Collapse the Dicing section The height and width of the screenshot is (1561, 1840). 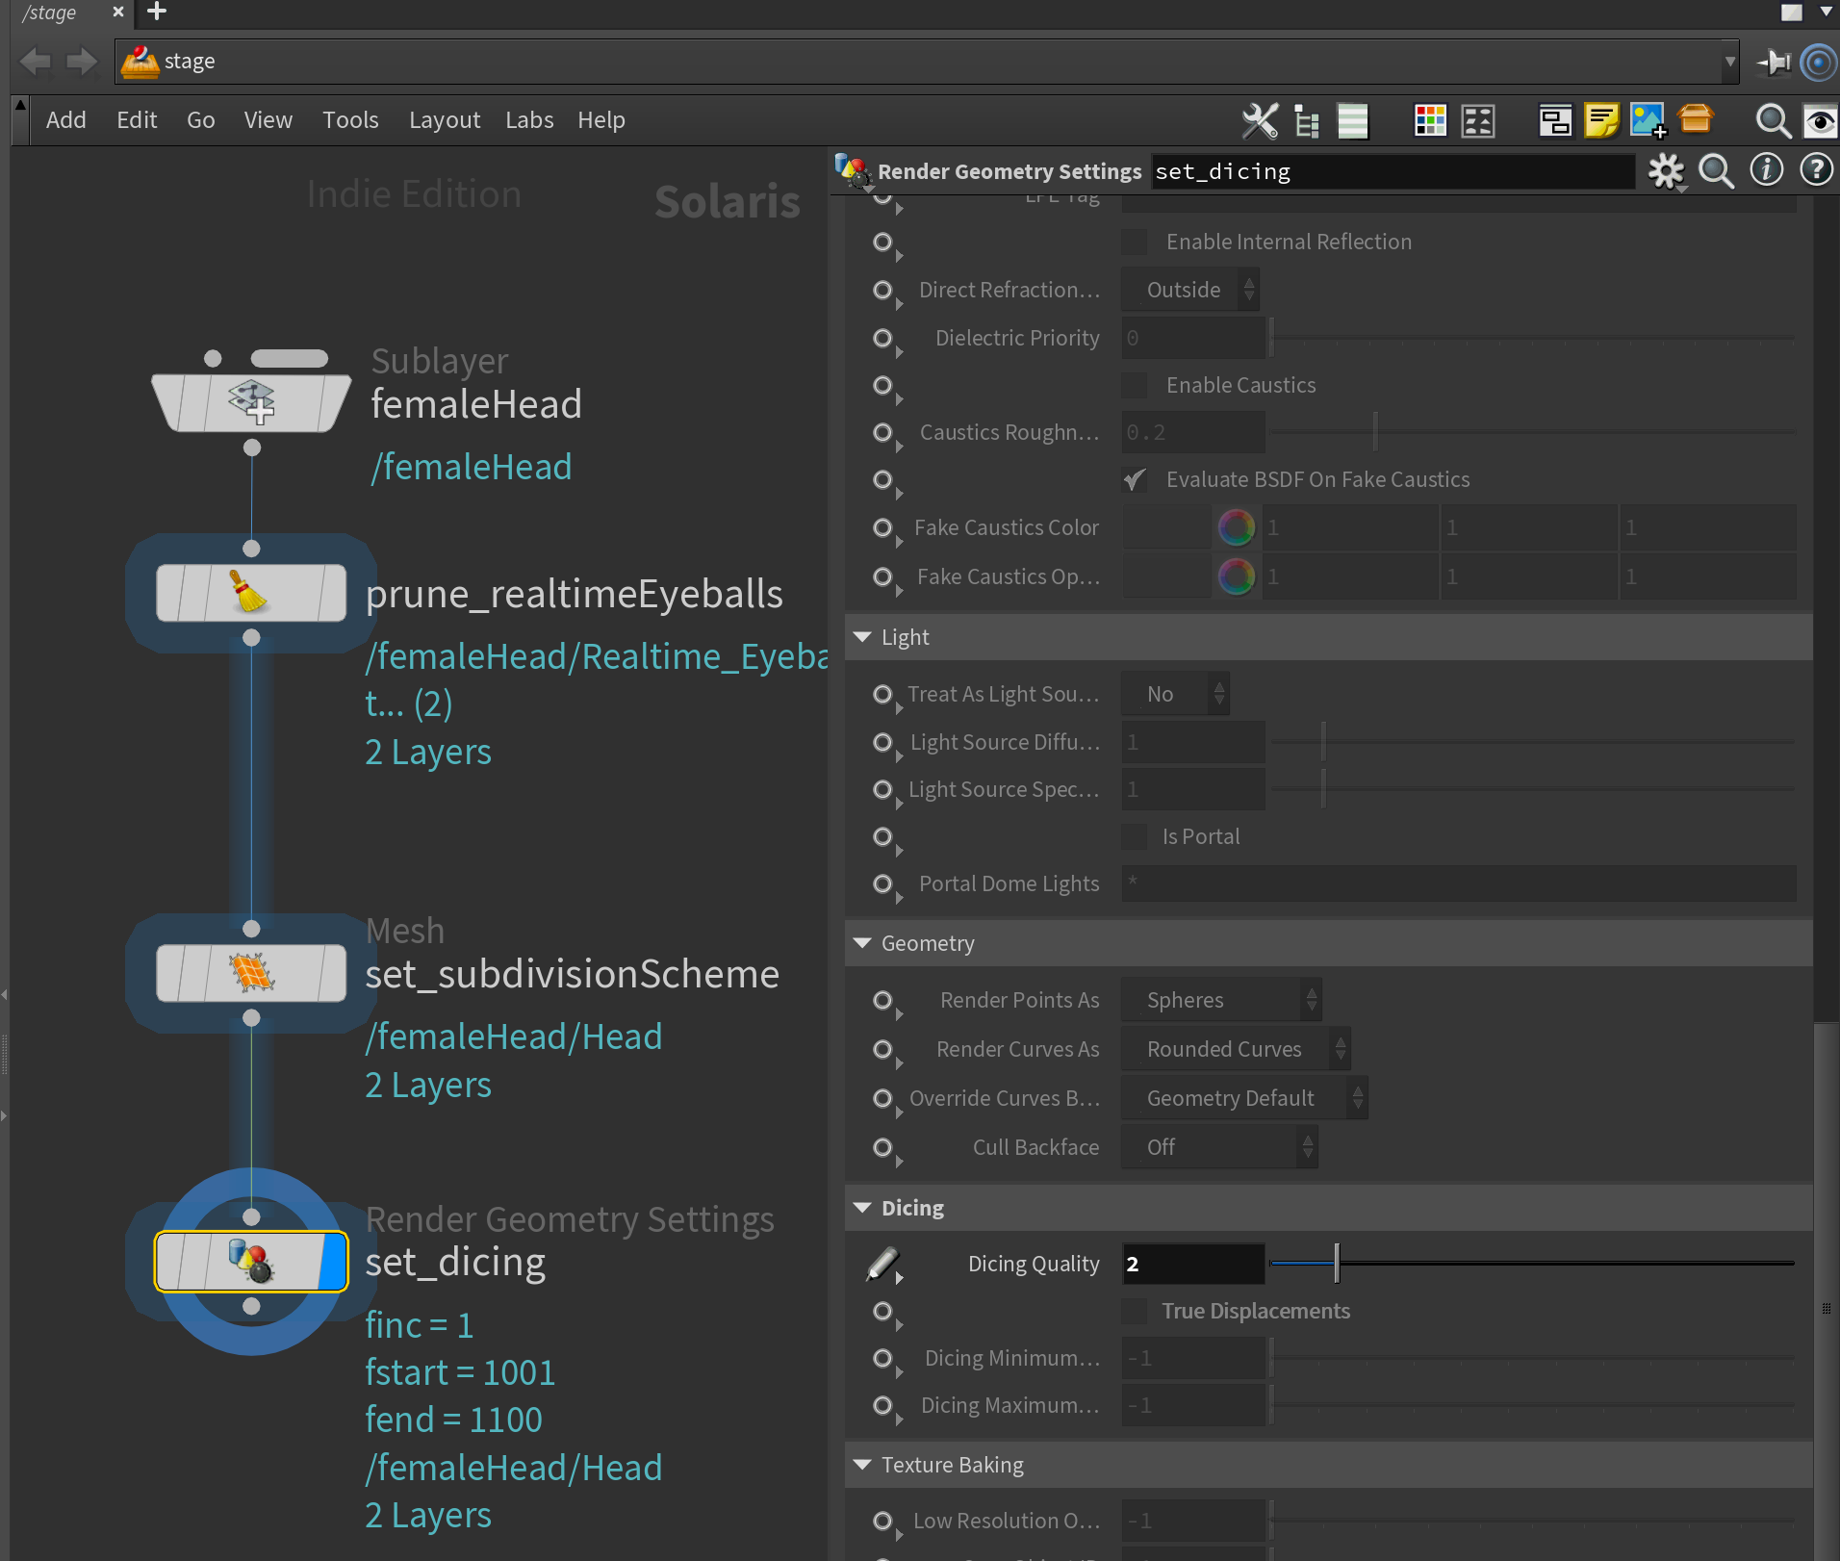click(862, 1208)
